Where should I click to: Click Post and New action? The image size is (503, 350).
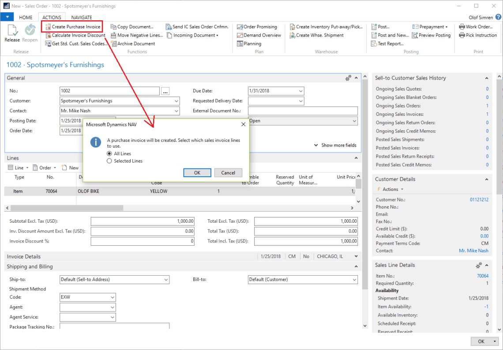(x=390, y=35)
